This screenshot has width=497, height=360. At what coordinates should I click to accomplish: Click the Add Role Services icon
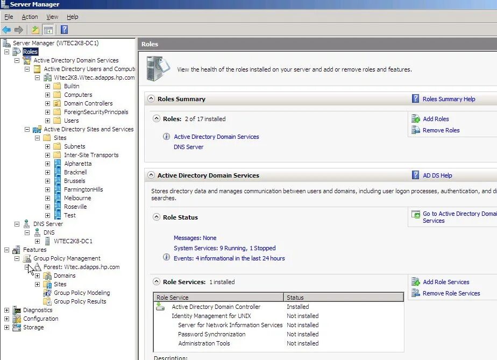(416, 281)
